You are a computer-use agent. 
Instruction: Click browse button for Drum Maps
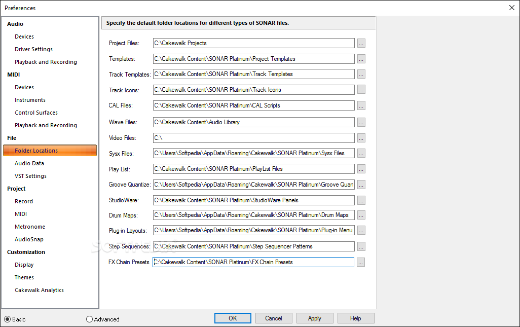(x=361, y=215)
